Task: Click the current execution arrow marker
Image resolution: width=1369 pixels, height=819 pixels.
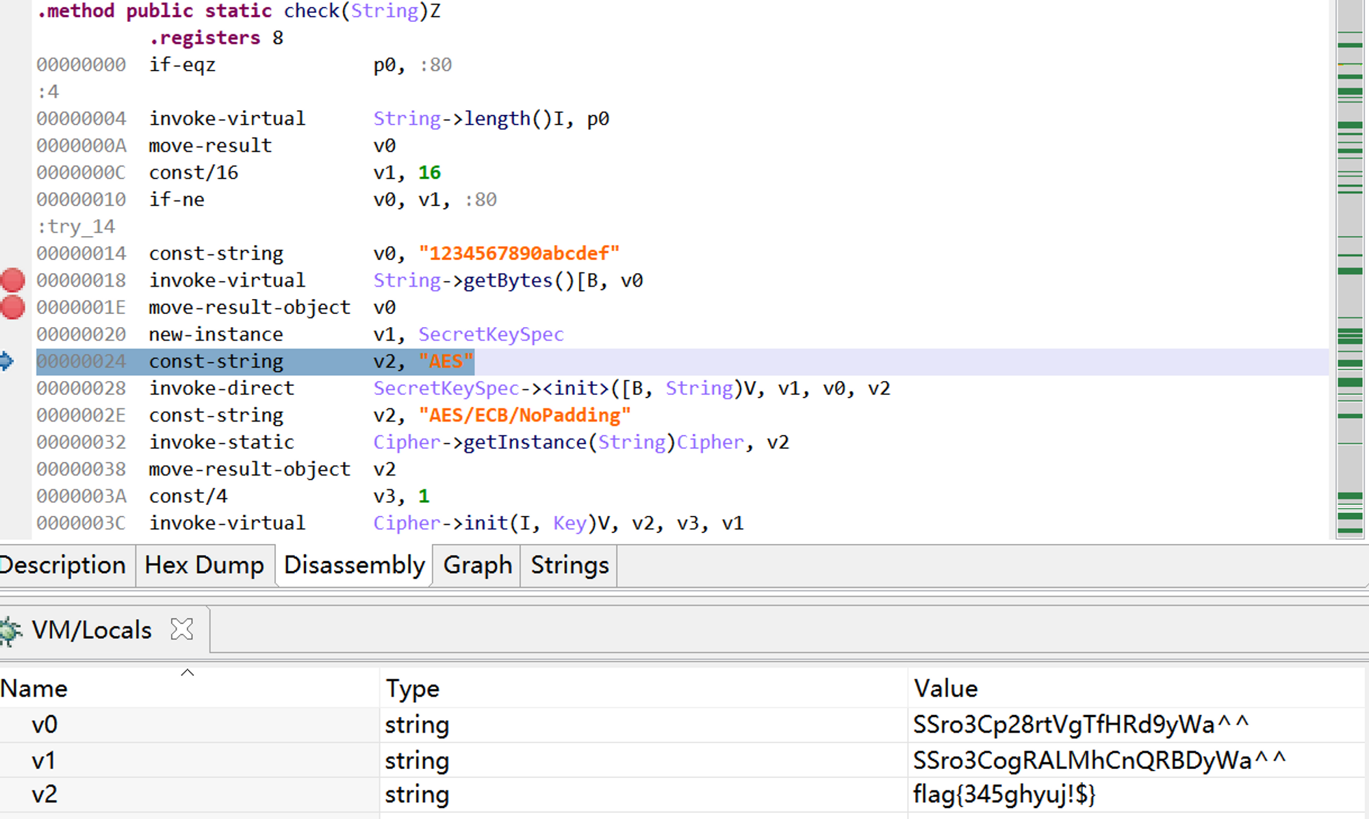Action: (x=6, y=361)
